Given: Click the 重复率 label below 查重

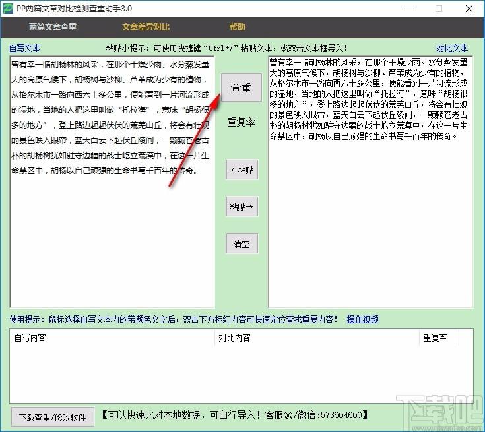Looking at the screenshot, I should (242, 123).
